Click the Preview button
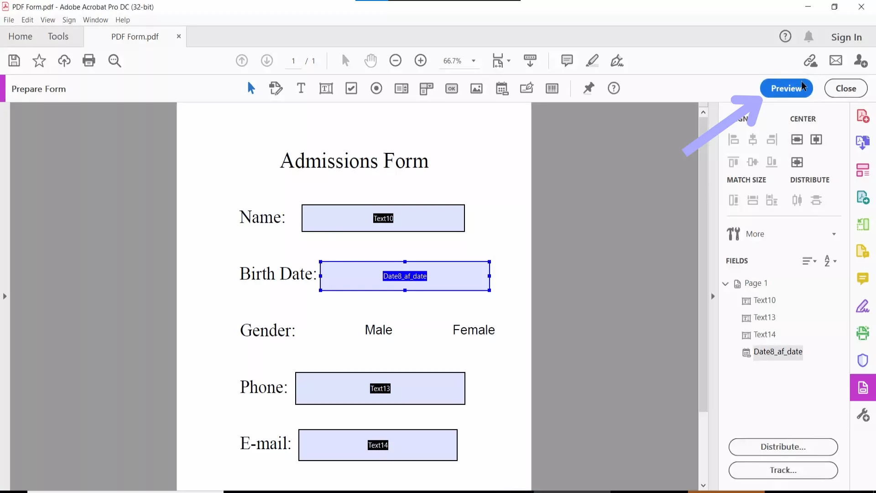 786,89
